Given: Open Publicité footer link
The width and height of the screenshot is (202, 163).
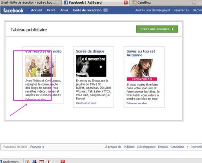Looking at the screenshot, I should (x=129, y=147).
